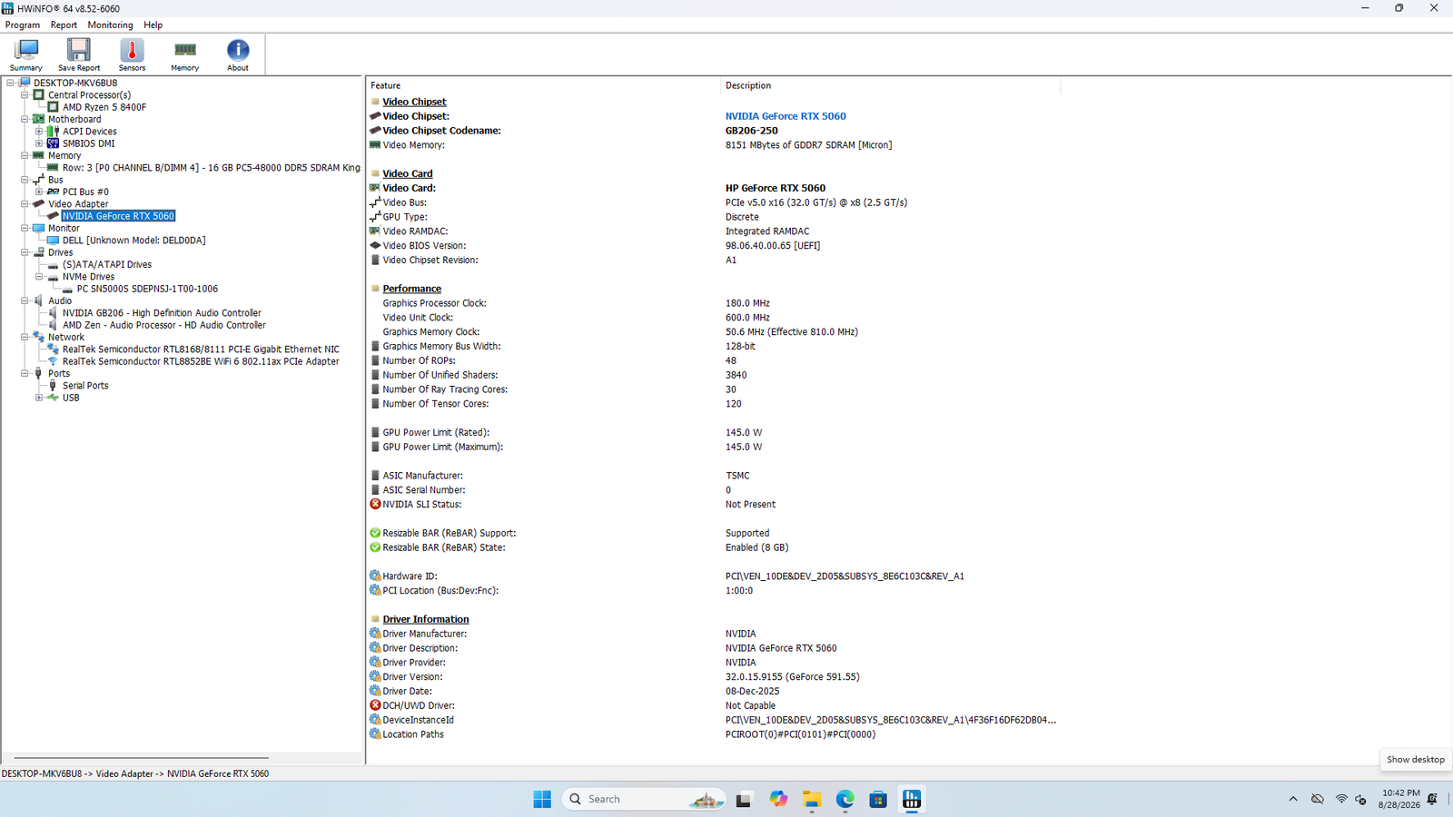Click the '98.06.40.00.65 [UEFI]' BIOS version value
The image size is (1453, 817).
pos(773,246)
